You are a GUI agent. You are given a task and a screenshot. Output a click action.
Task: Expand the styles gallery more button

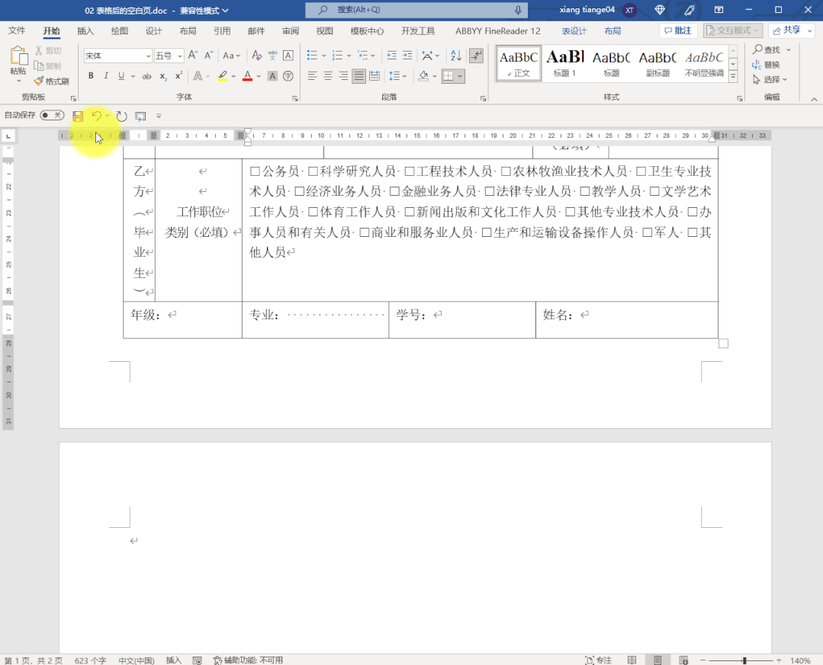[733, 77]
